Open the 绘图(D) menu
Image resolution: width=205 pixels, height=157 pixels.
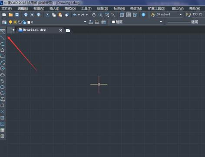click(x=102, y=9)
